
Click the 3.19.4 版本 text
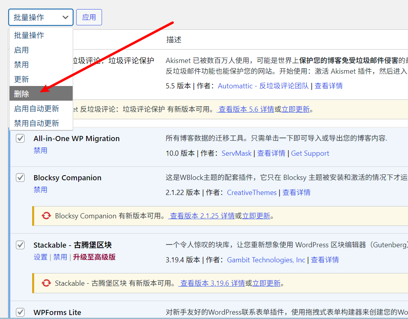183,260
